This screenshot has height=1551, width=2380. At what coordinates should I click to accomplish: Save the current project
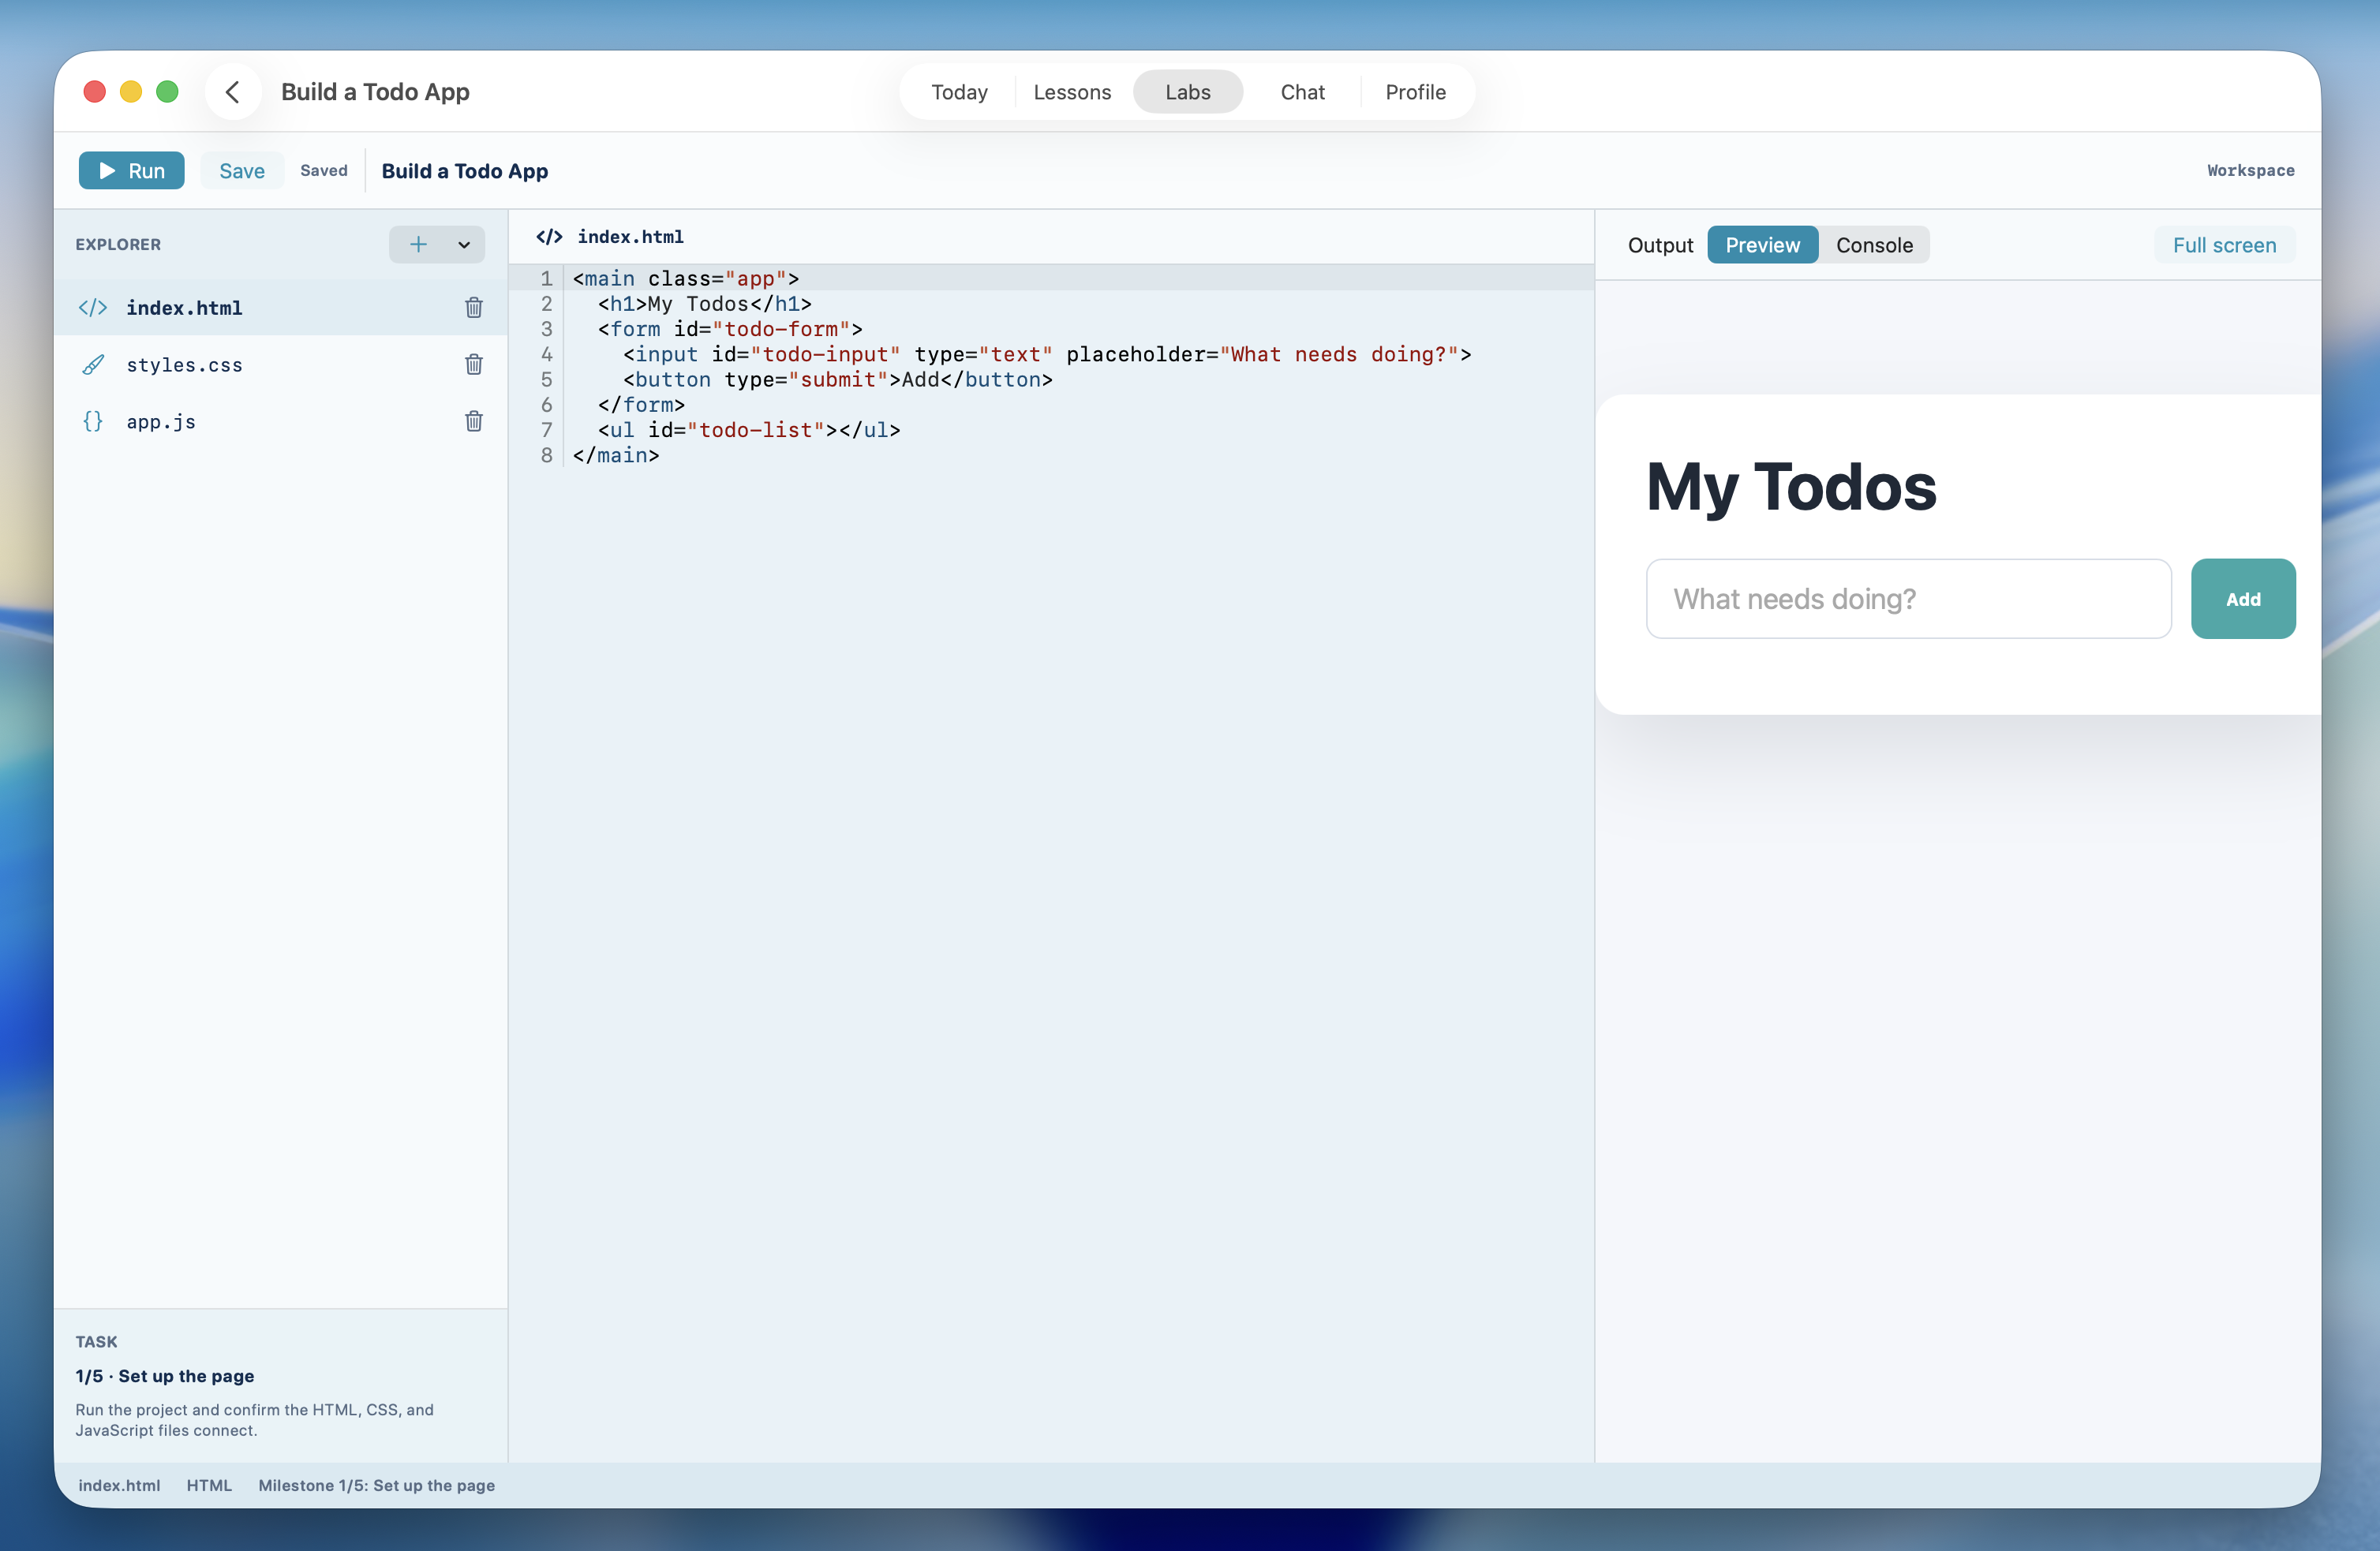242,171
